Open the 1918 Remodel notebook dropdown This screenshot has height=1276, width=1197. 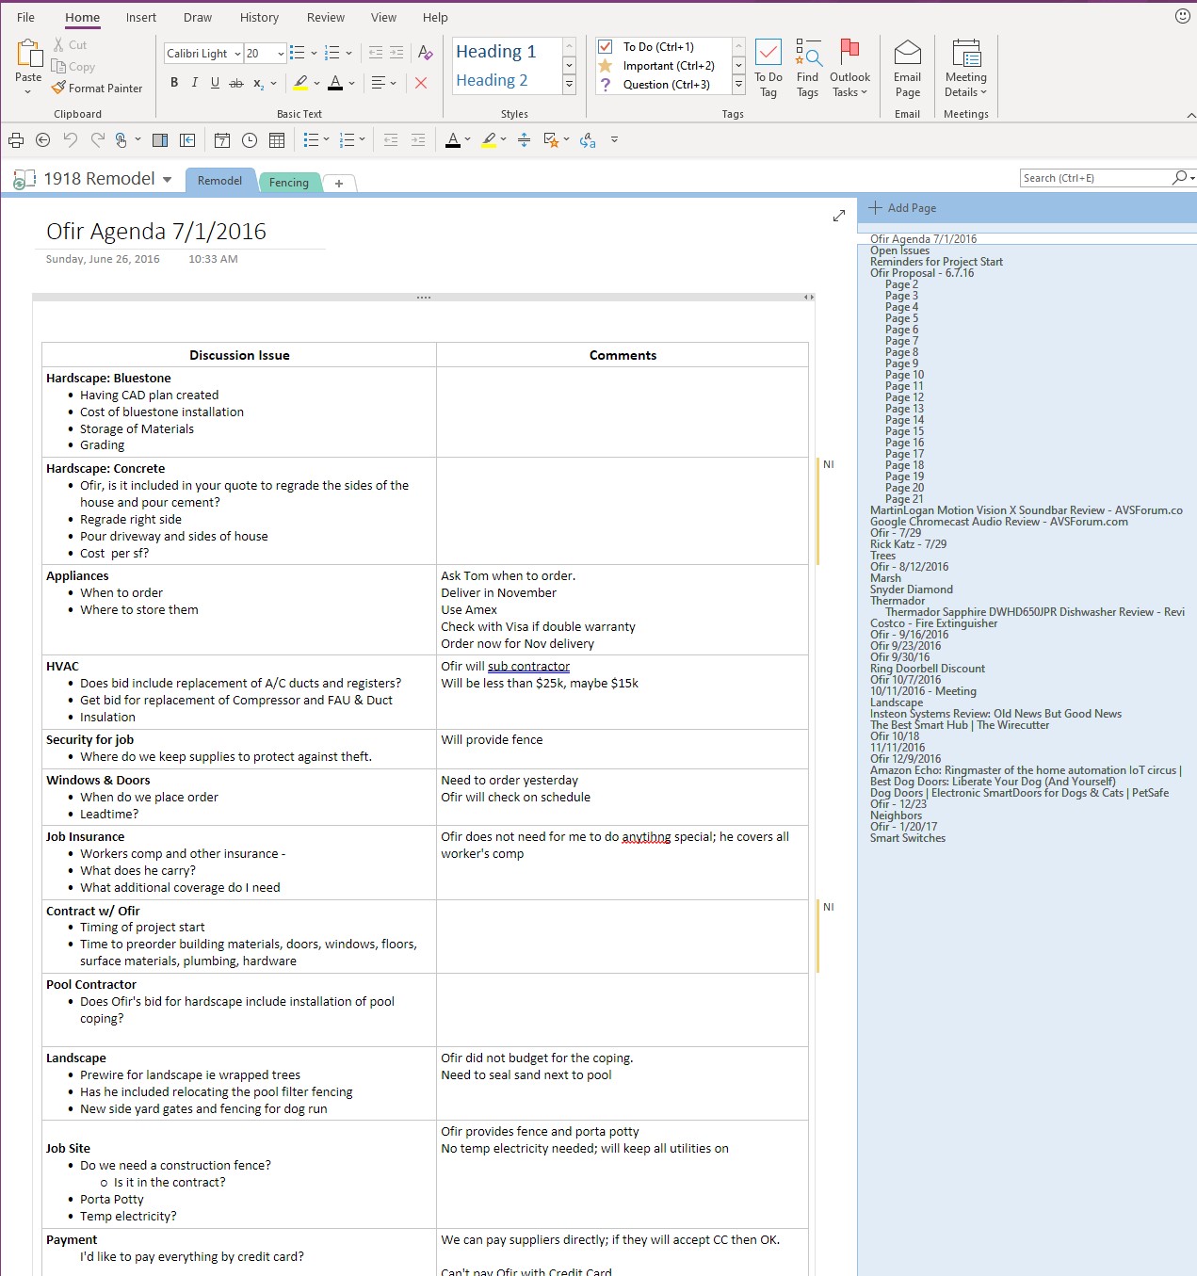tap(167, 179)
